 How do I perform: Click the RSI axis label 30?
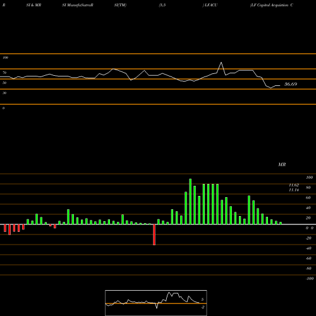[x=4, y=93]
